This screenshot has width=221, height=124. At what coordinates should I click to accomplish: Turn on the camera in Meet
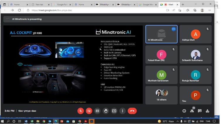[x=89, y=111]
